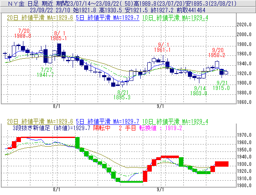Click the 9/1 date on lower chart axis
Screen dimensions: 256x195
(160, 189)
